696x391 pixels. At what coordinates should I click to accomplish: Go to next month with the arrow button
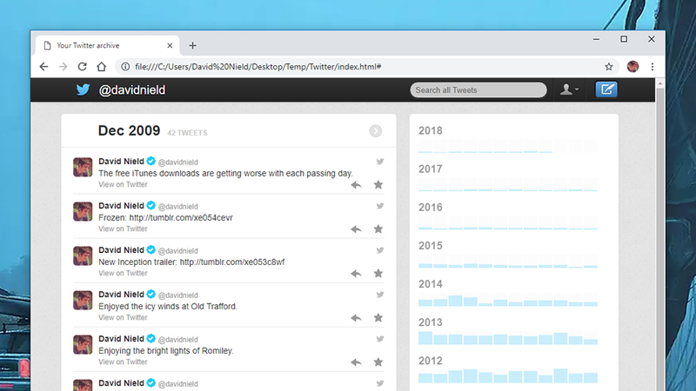375,131
